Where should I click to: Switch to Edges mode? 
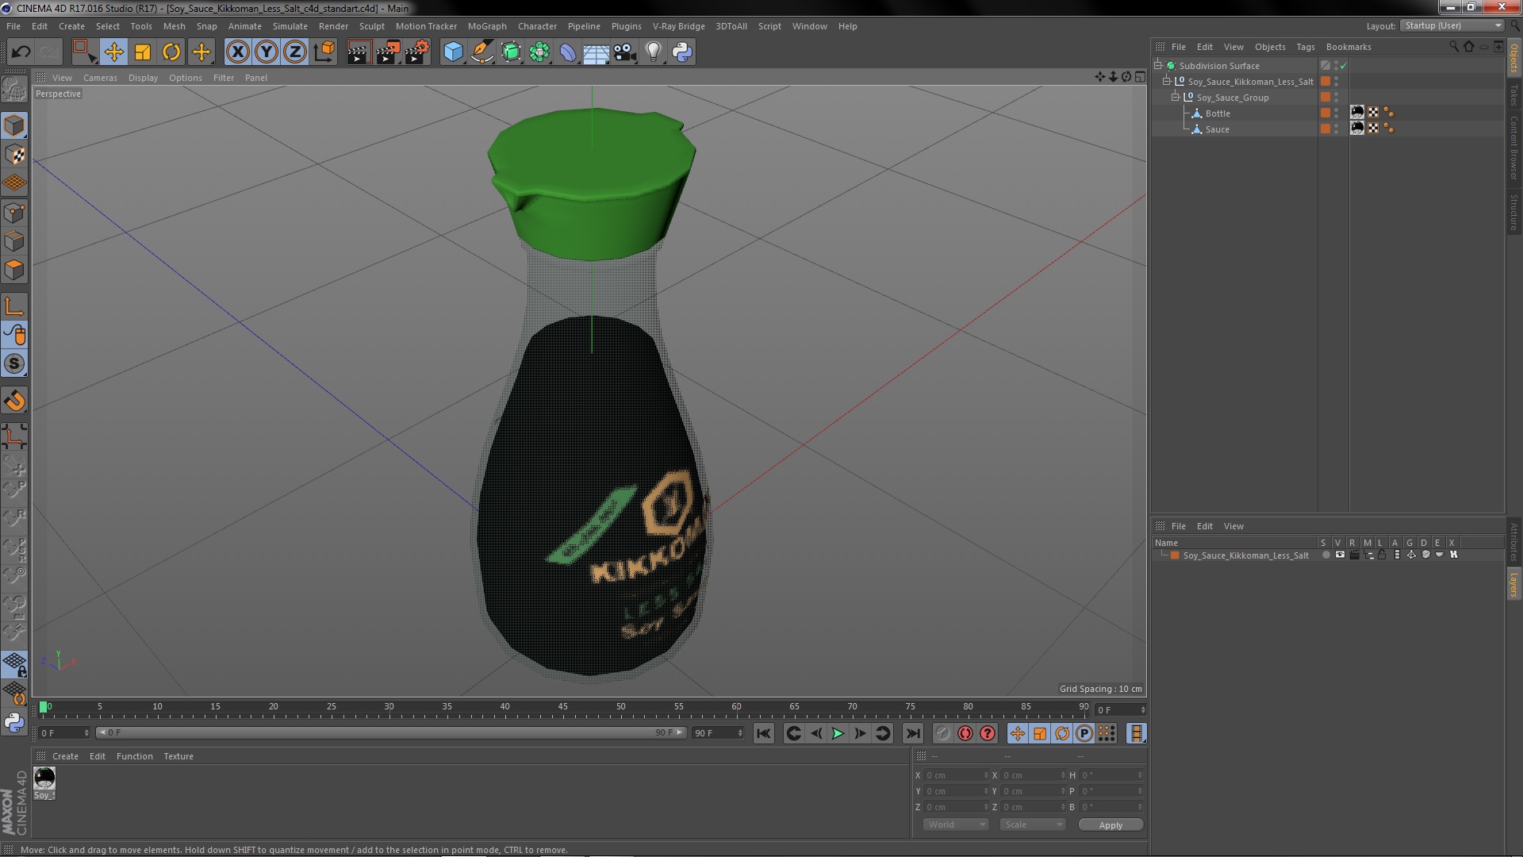(x=14, y=241)
